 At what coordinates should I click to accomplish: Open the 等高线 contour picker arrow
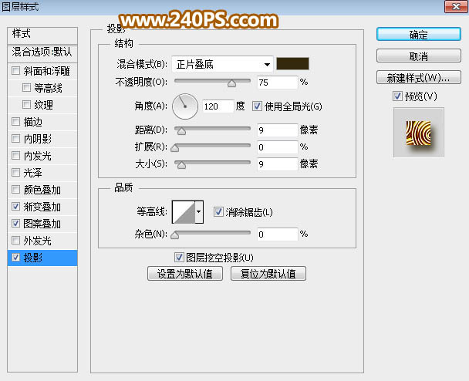[199, 212]
